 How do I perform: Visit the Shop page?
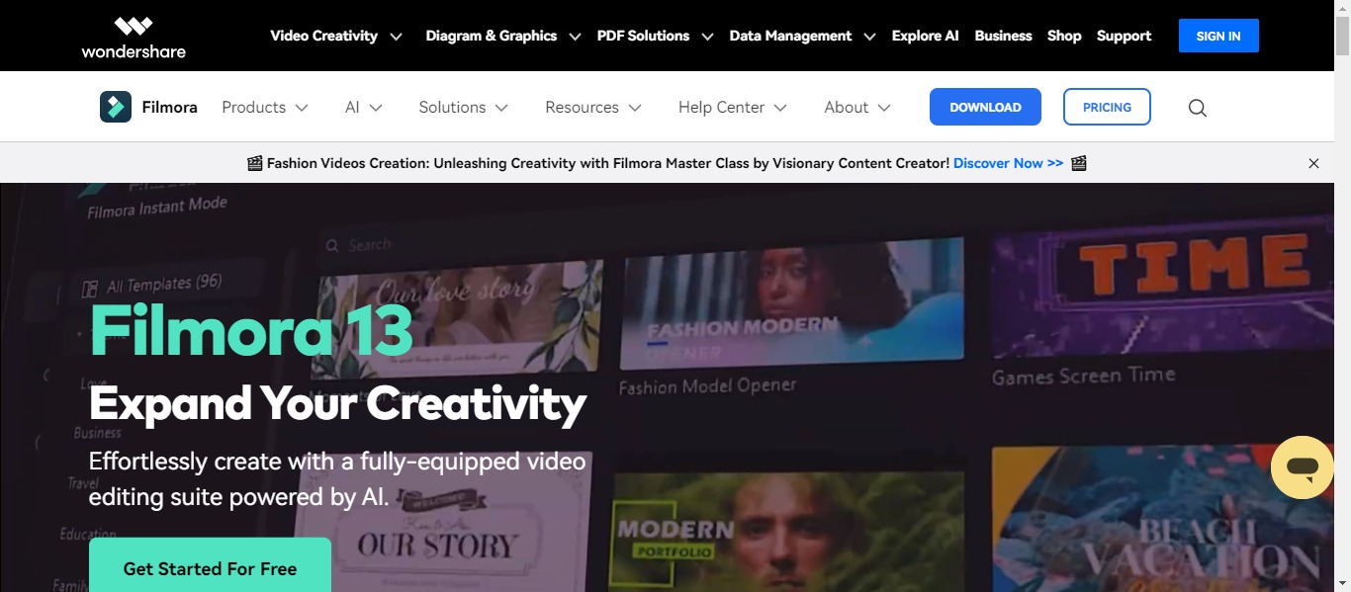[1064, 36]
